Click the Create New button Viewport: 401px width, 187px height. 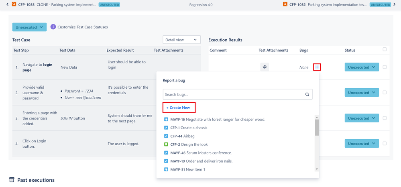(179, 108)
